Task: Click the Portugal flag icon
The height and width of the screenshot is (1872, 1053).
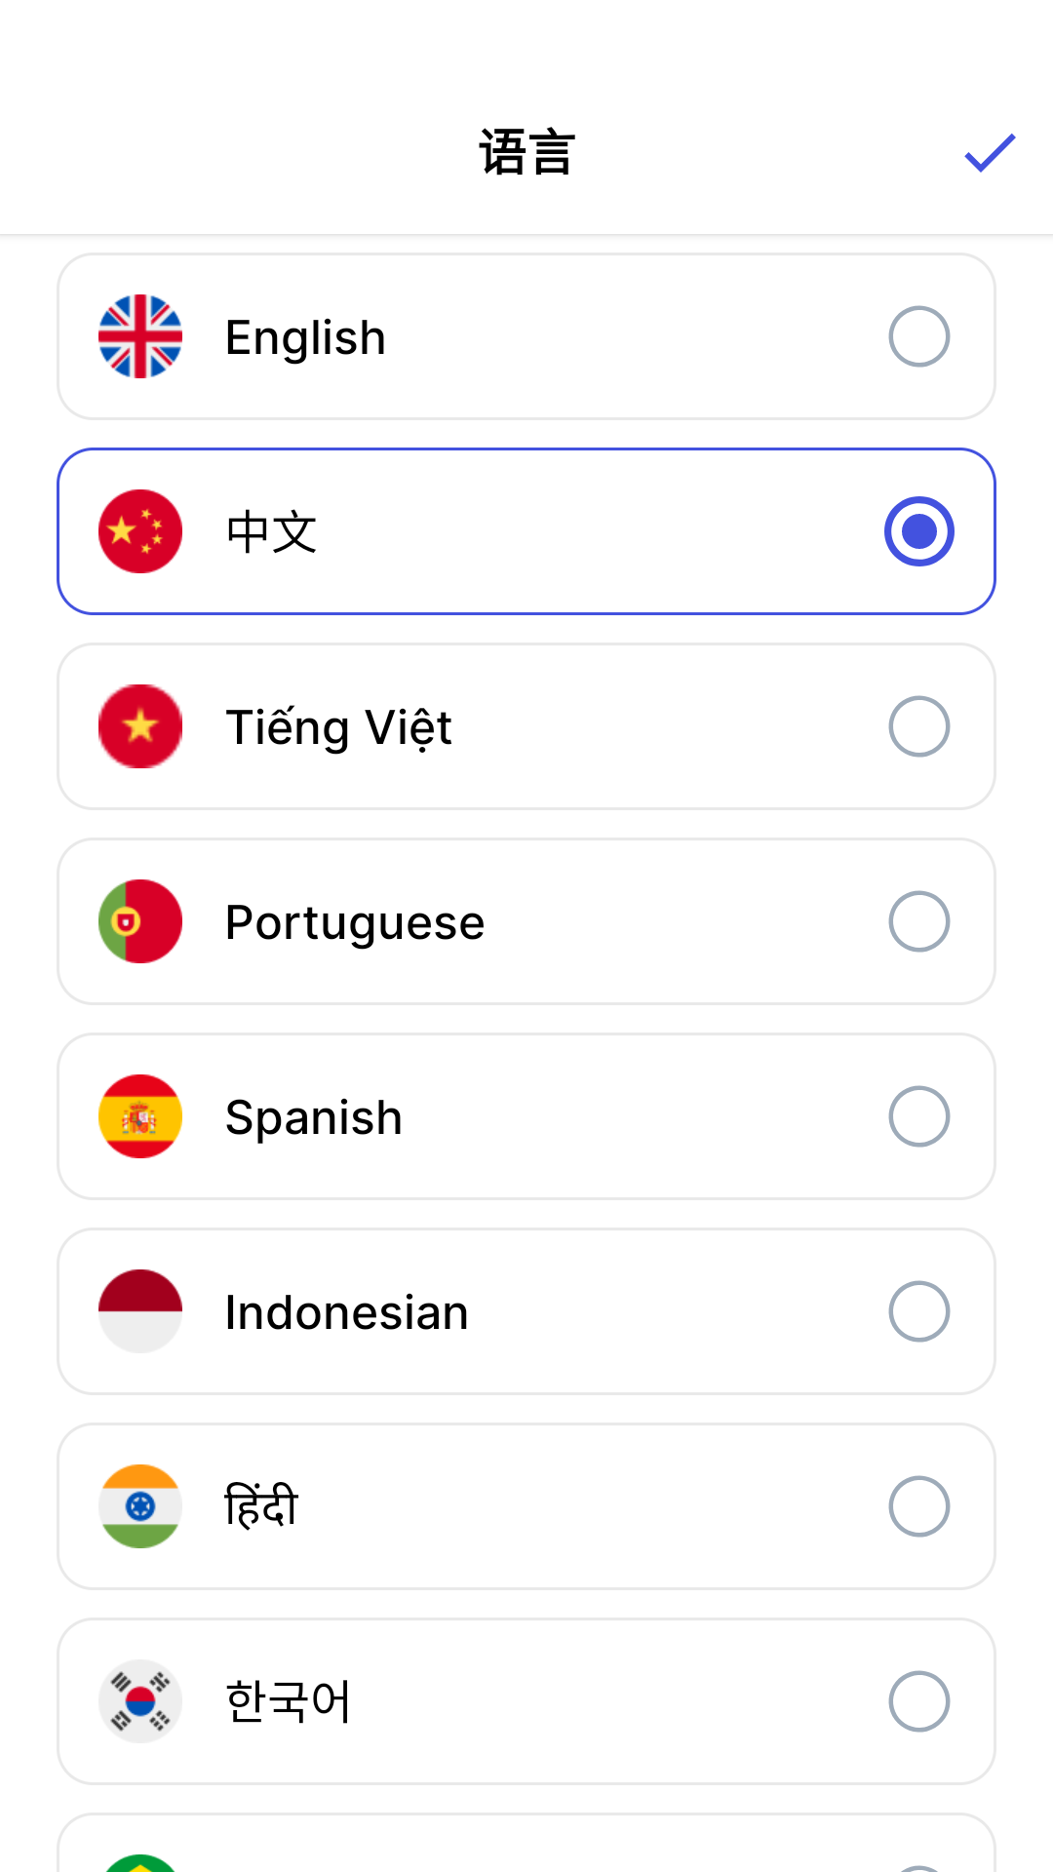Action: point(140,921)
